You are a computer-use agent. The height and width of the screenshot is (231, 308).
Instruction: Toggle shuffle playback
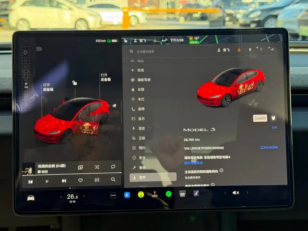point(97,167)
